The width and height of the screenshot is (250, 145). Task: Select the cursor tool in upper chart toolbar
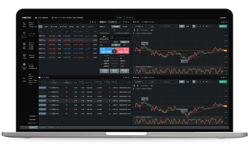click(193, 26)
